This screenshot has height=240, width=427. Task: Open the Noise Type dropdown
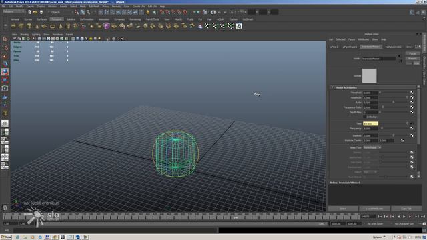tap(372, 147)
